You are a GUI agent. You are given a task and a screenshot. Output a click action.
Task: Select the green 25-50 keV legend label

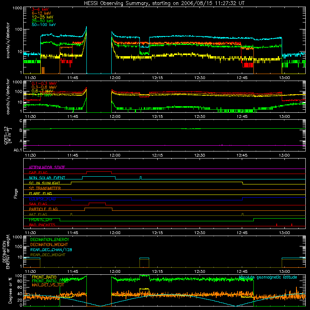tap(43, 21)
